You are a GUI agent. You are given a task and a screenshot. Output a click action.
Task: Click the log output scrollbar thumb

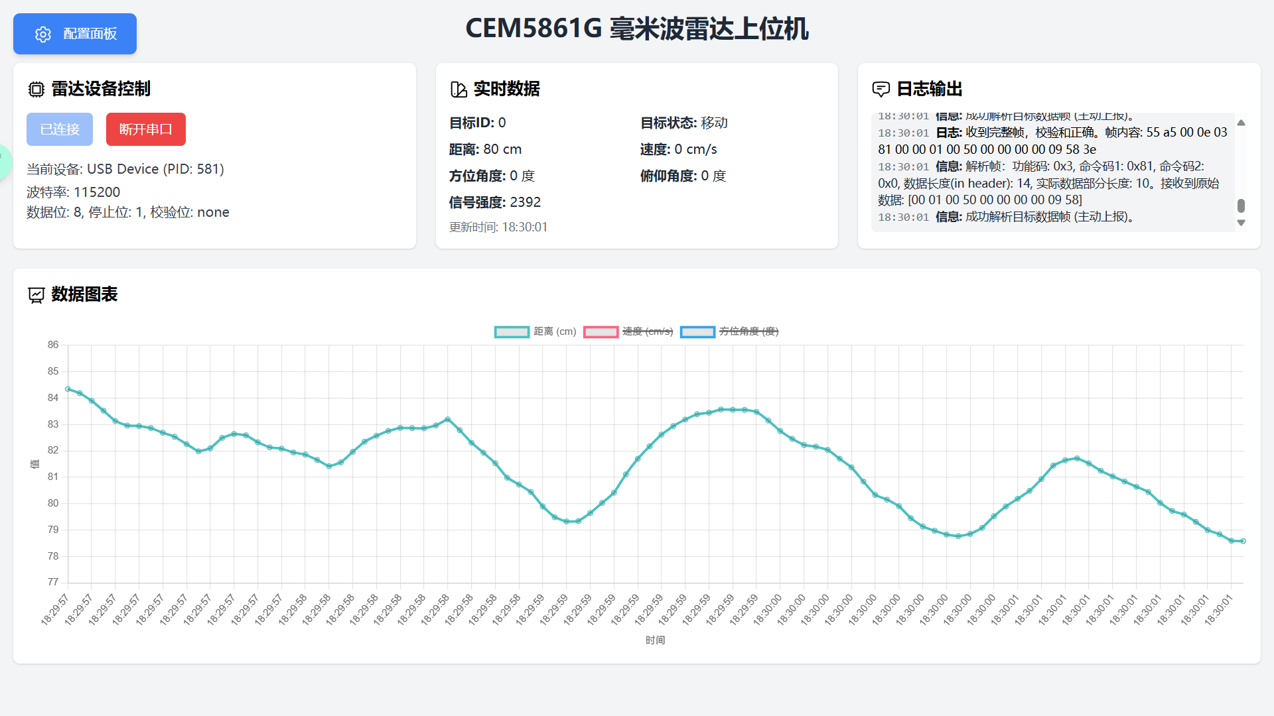pyautogui.click(x=1241, y=206)
